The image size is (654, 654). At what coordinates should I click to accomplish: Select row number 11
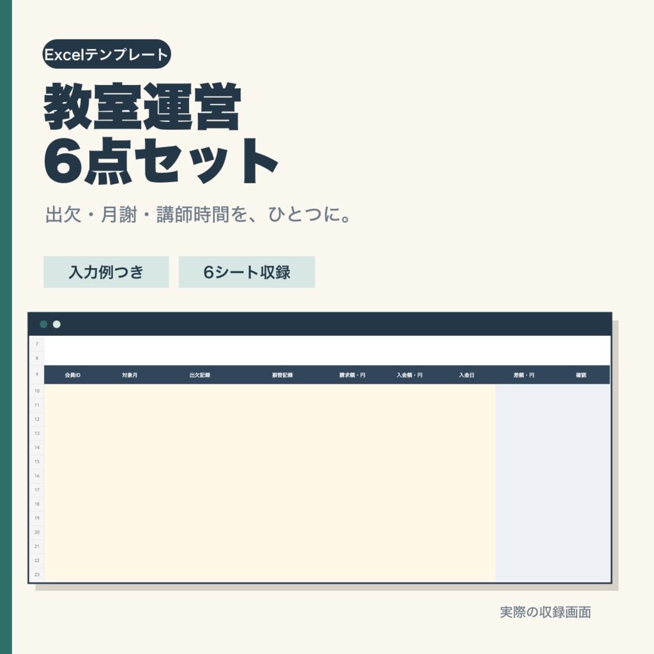pos(37,405)
